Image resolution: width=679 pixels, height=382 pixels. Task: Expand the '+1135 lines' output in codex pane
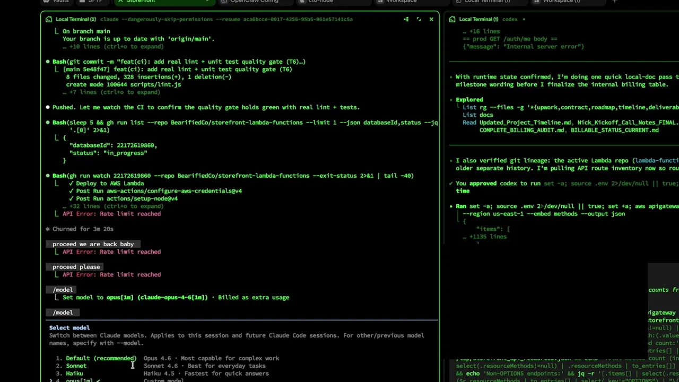pos(484,237)
